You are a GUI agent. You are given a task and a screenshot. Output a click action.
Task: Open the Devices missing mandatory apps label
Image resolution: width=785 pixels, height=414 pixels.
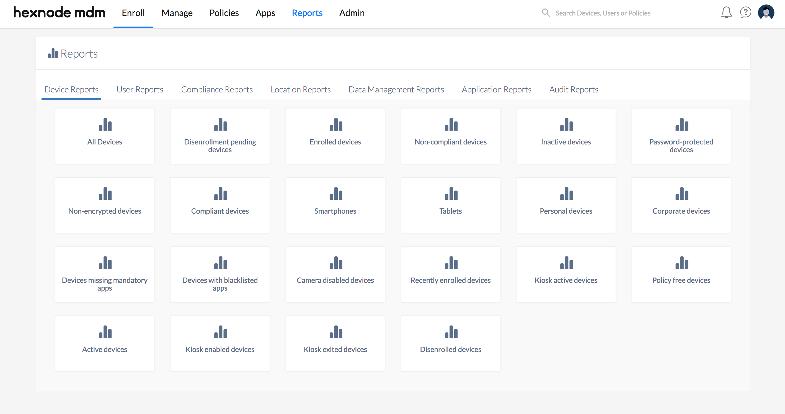coord(105,284)
